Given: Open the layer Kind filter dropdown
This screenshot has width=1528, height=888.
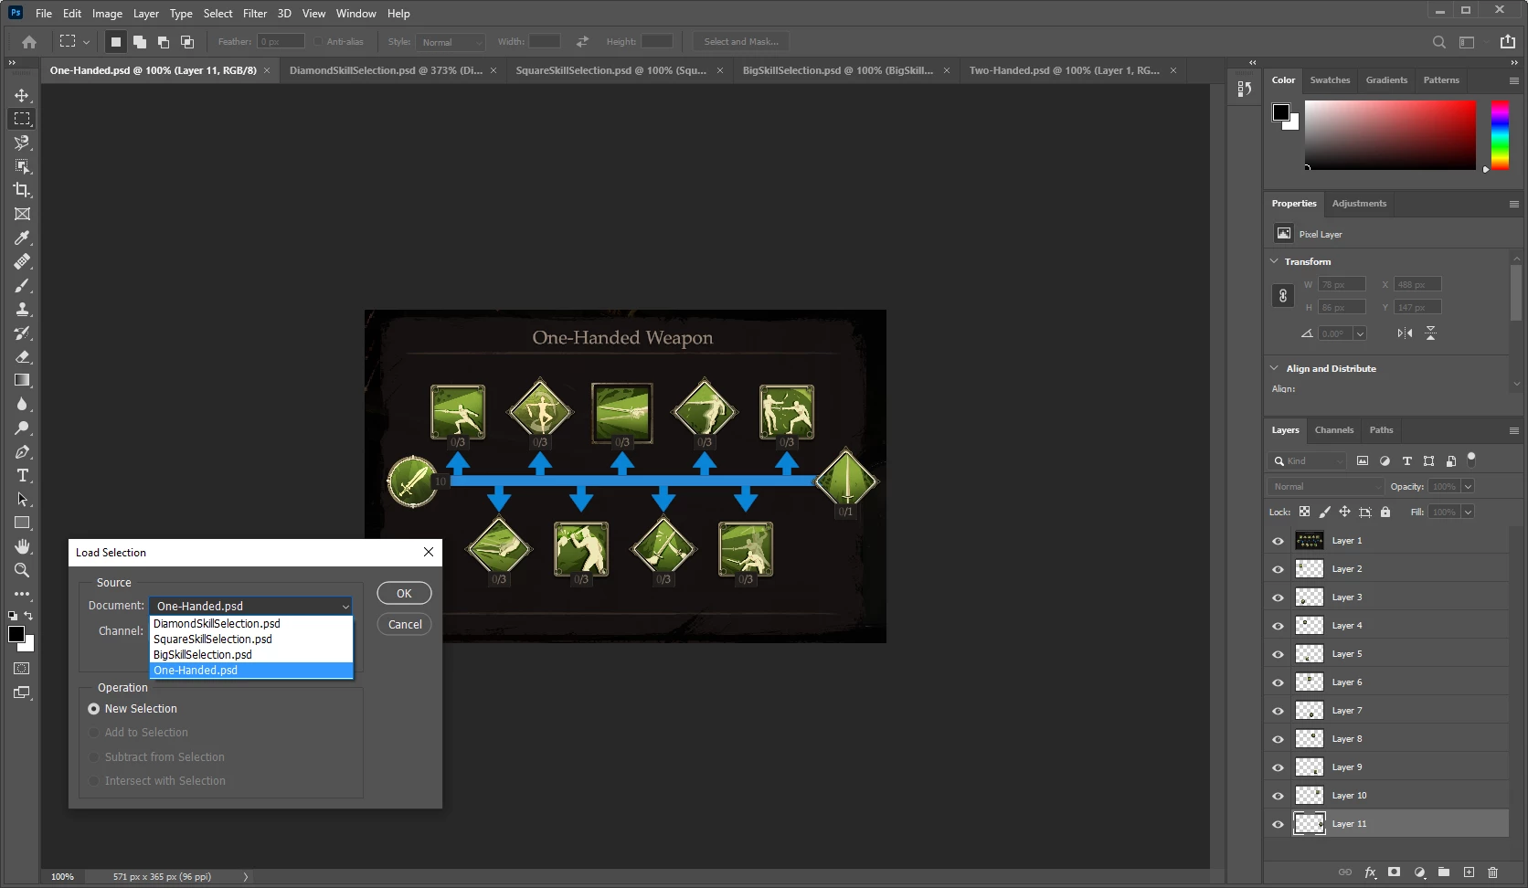Looking at the screenshot, I should point(1309,461).
